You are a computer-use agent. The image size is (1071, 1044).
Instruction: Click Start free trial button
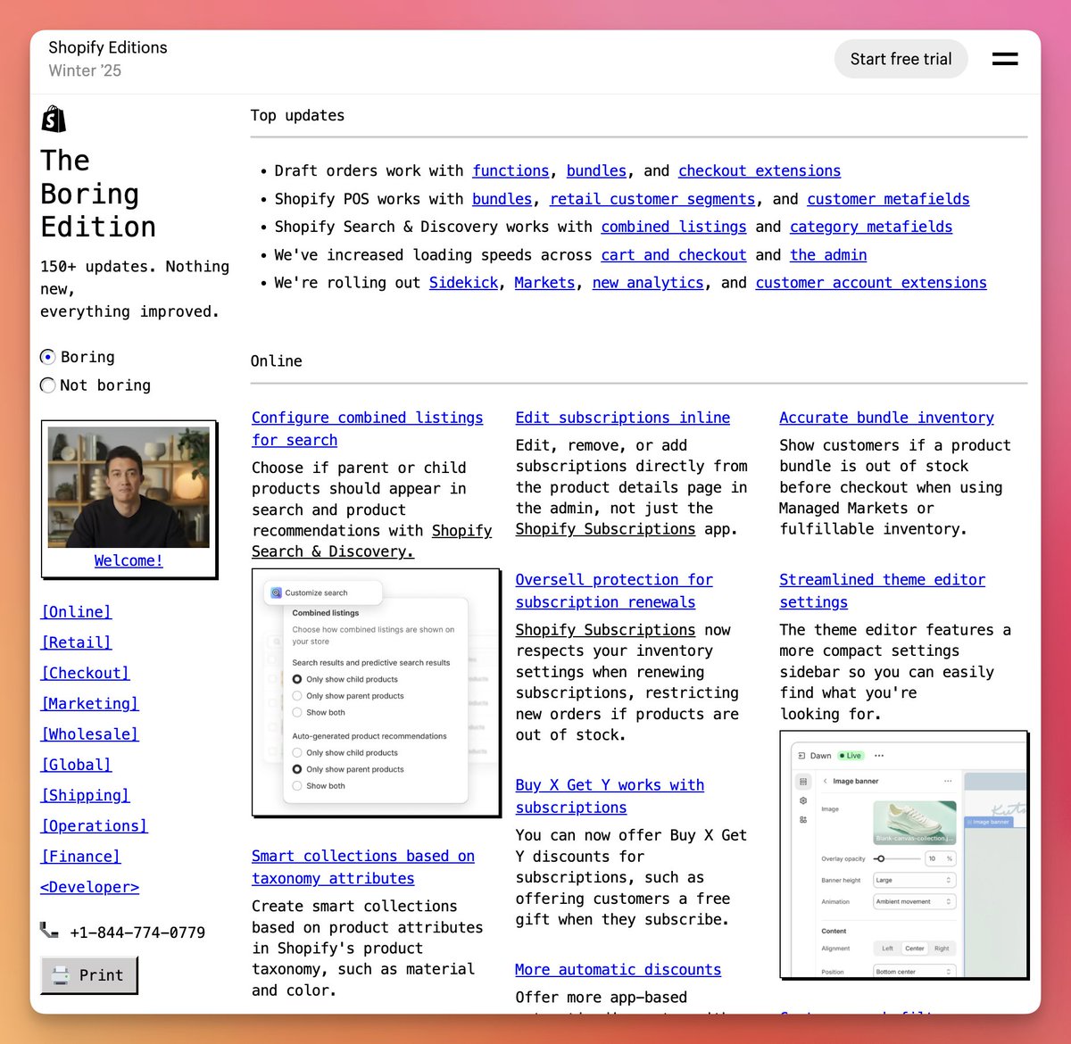pyautogui.click(x=901, y=59)
